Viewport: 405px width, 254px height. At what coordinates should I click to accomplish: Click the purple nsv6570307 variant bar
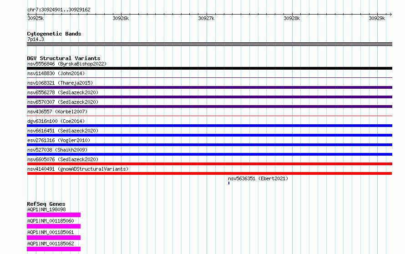click(x=209, y=107)
